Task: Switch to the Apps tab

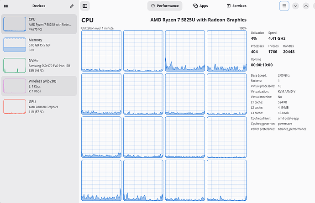Action: [x=200, y=6]
